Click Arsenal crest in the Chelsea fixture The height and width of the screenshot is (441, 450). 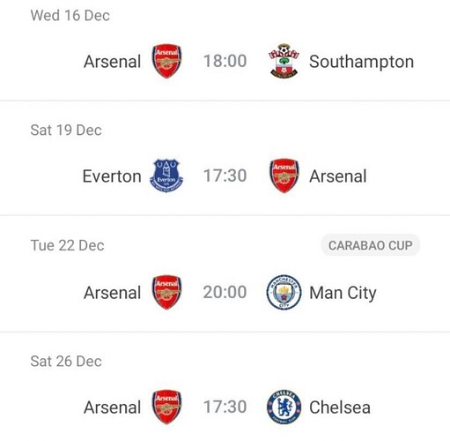166,407
